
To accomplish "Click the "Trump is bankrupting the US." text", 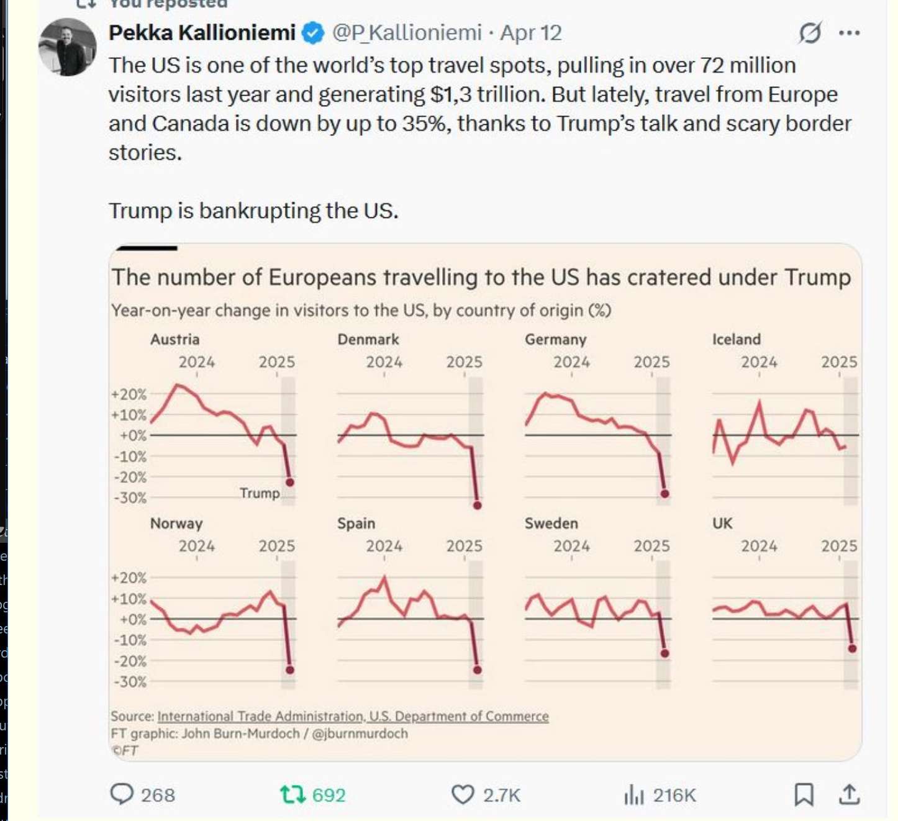I will [x=253, y=211].
